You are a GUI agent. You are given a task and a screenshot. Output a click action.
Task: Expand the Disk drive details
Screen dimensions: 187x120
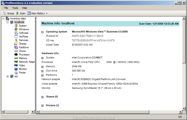point(42,71)
